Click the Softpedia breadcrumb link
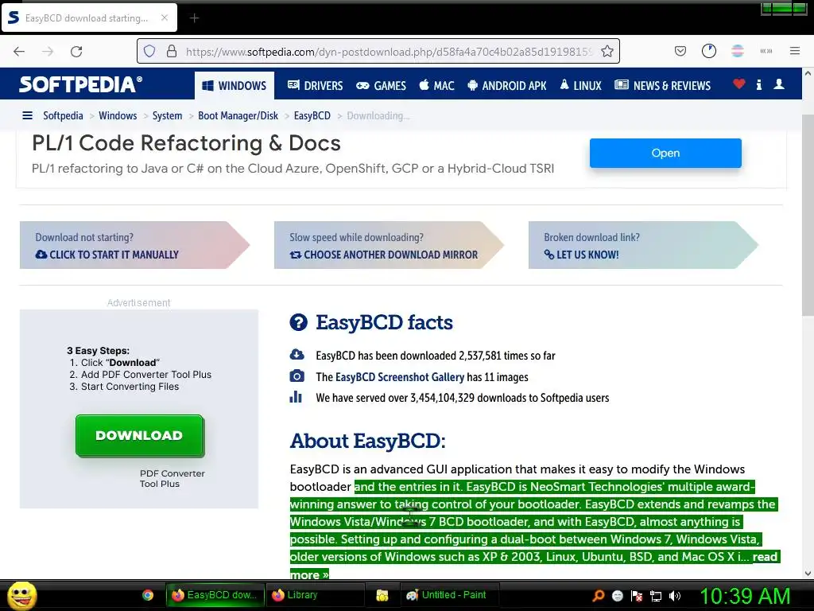The height and width of the screenshot is (611, 814). [x=63, y=115]
